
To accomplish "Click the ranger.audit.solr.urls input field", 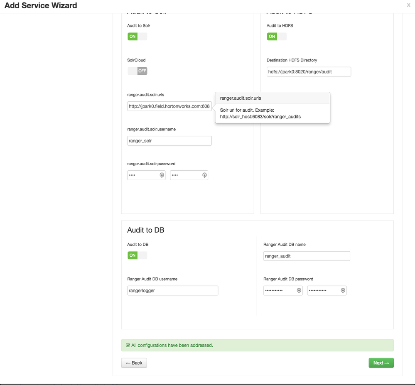I will (x=169, y=106).
